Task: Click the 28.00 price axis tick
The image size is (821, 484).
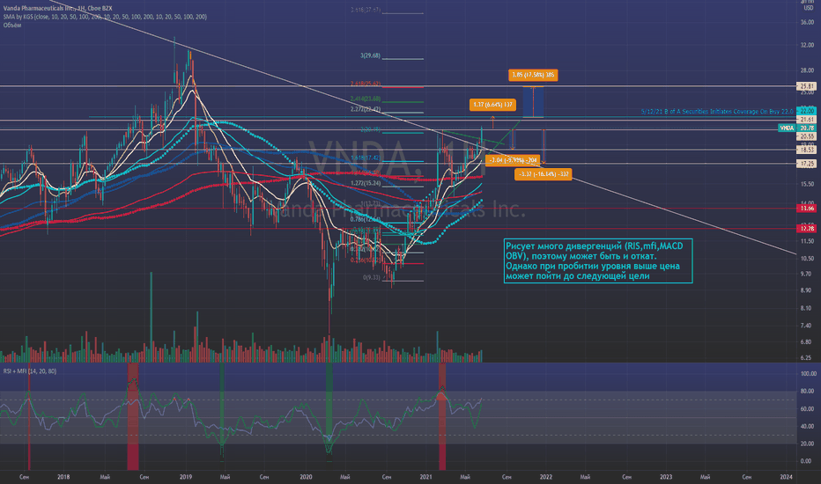Action: (x=807, y=70)
